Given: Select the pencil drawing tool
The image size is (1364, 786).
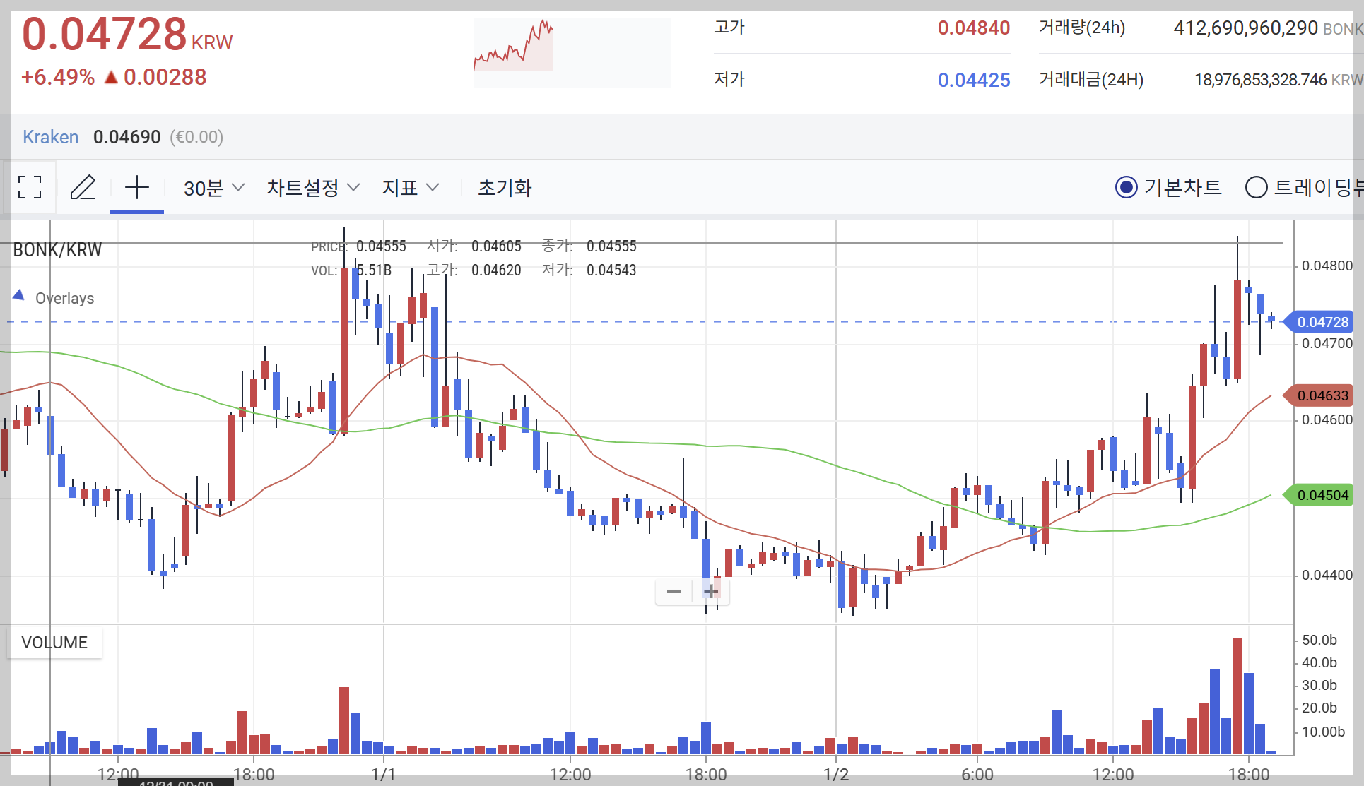Looking at the screenshot, I should (83, 187).
